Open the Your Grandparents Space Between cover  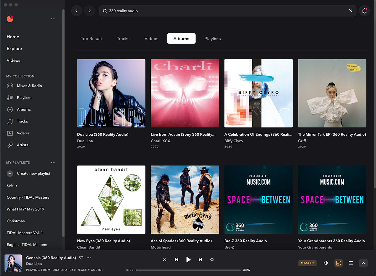332,200
